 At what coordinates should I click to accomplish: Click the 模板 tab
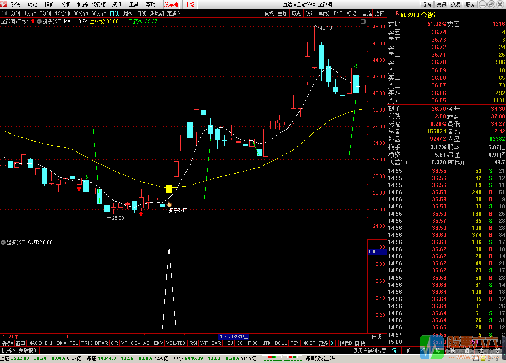[x=360, y=343]
